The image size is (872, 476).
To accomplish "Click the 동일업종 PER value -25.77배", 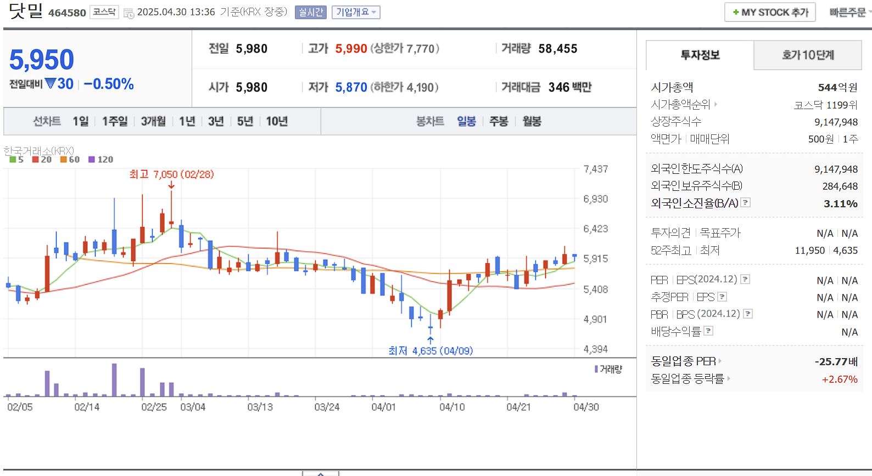I will (x=836, y=361).
